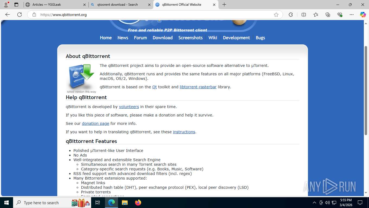Open the Home menu item
369x208 pixels.
[x=106, y=38]
